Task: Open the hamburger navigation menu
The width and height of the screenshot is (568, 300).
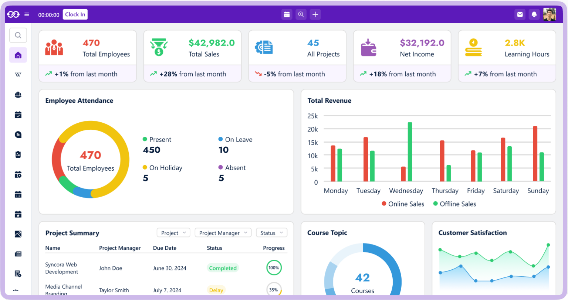Action: (26, 14)
